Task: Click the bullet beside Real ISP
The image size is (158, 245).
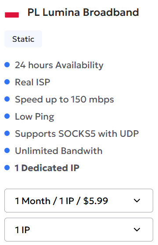Action: click(7, 82)
